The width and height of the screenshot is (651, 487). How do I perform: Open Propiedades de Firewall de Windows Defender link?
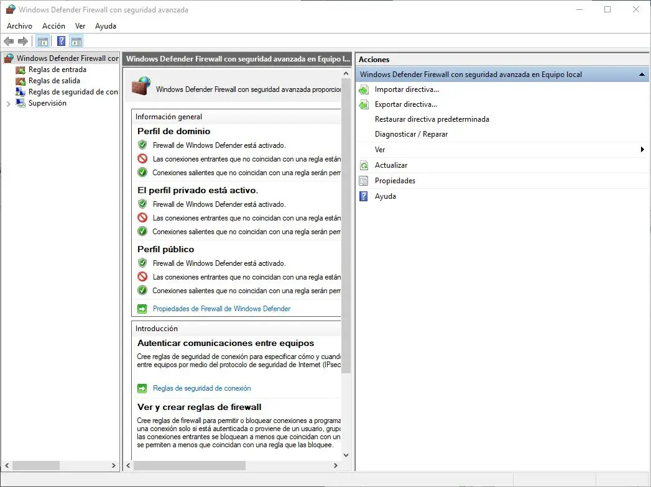[222, 309]
